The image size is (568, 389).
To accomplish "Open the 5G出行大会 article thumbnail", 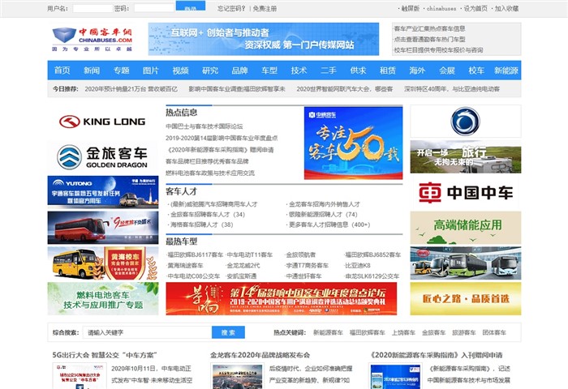I will pos(80,376).
